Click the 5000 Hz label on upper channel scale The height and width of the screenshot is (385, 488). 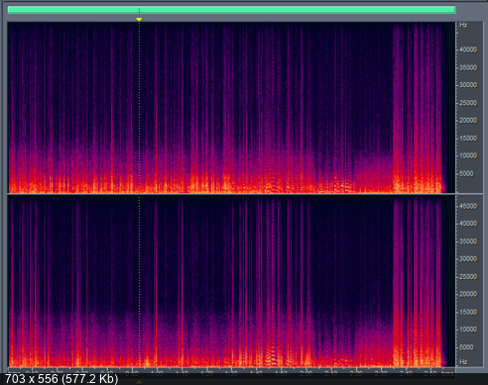(466, 173)
